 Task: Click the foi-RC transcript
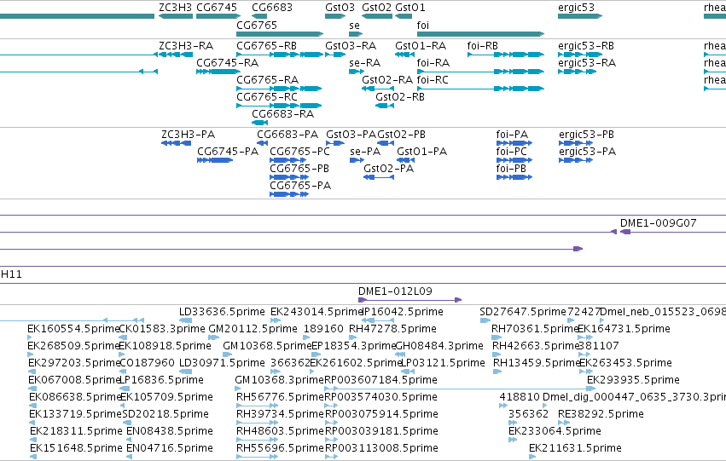tap(480, 89)
